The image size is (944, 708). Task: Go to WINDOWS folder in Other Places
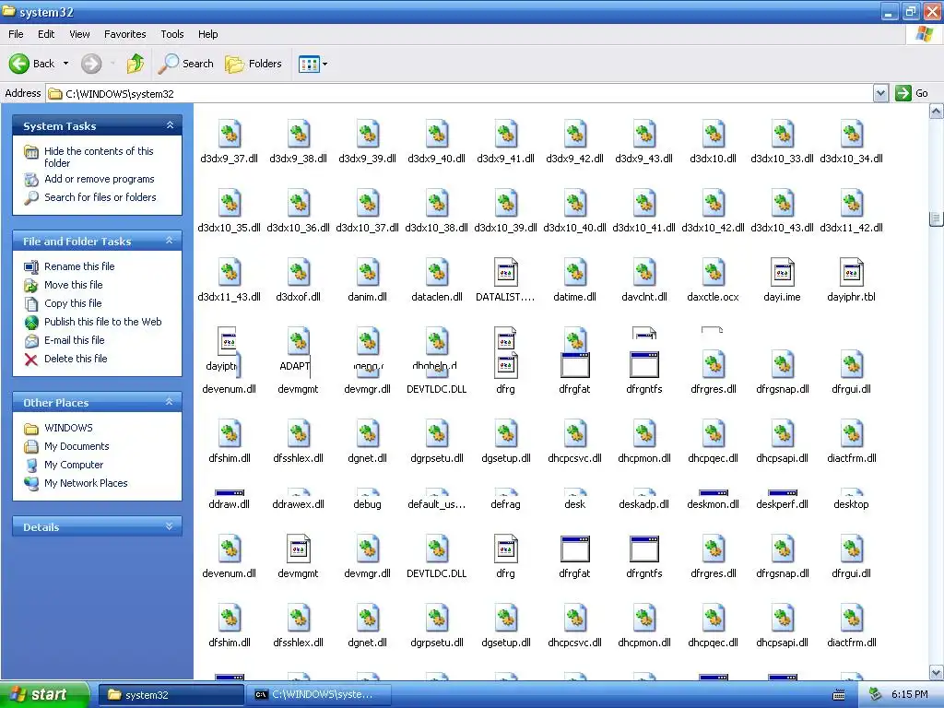click(x=68, y=428)
